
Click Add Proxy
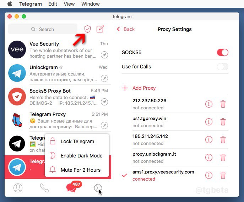pos(139,88)
